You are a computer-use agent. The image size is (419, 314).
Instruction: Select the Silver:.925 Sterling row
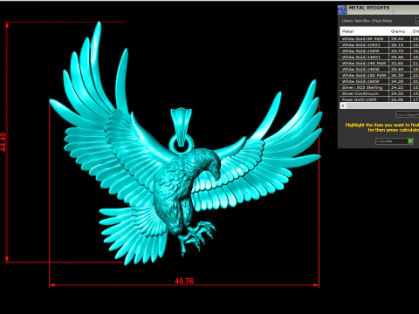(380, 87)
